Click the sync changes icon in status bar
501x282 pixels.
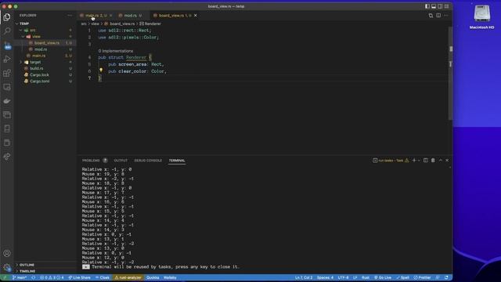tap(33, 277)
